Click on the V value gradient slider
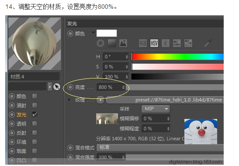The width and height of the screenshot is (239, 166). pyautogui.click(x=177, y=76)
